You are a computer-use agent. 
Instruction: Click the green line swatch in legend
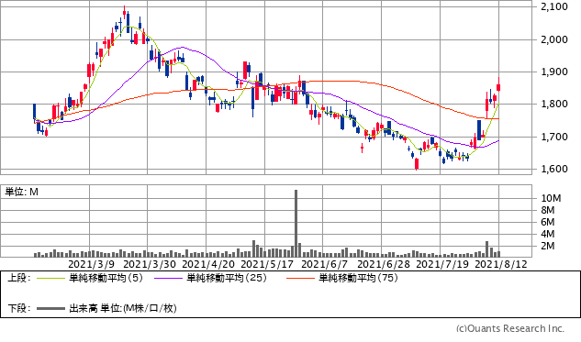pyautogui.click(x=50, y=279)
